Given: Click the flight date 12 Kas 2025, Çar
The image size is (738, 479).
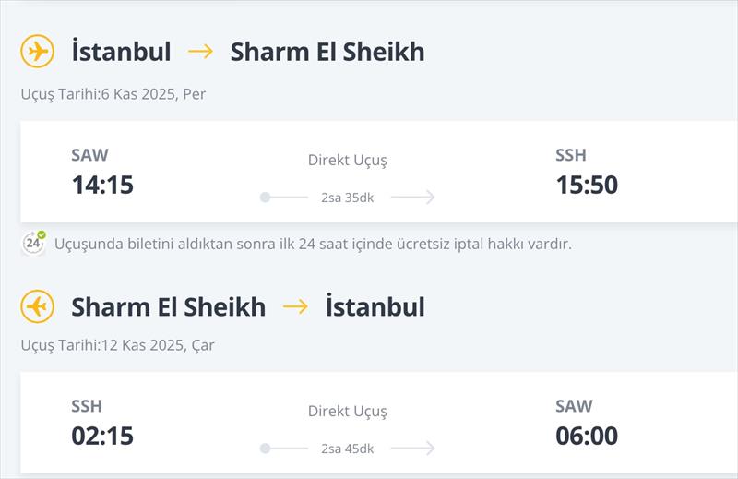Looking at the screenshot, I should pyautogui.click(x=158, y=345).
